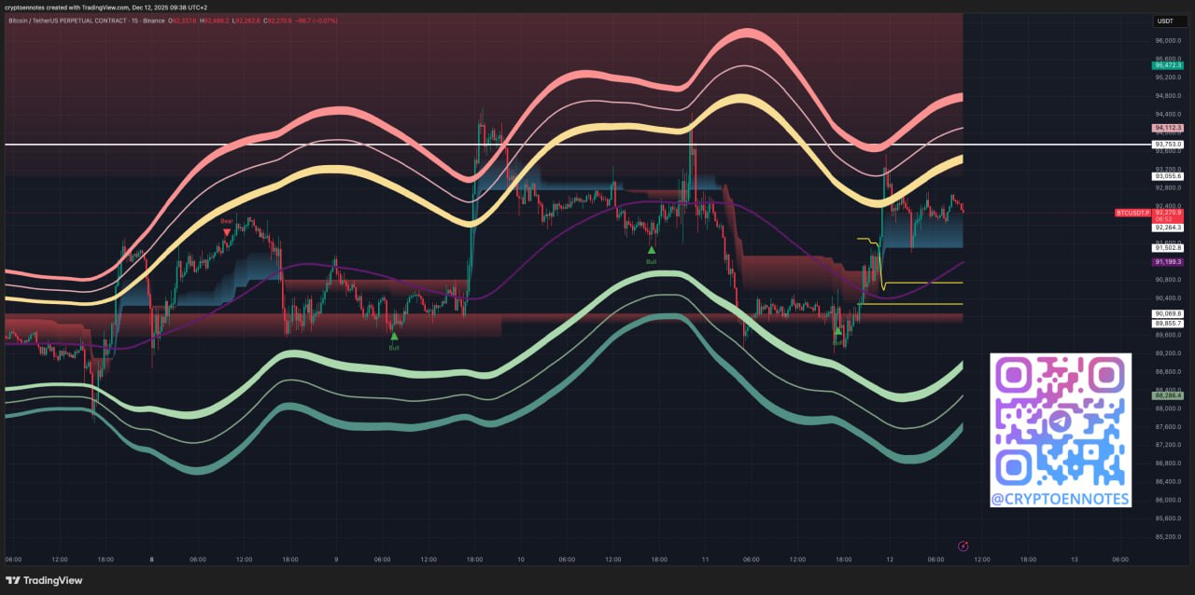Image resolution: width=1195 pixels, height=595 pixels.
Task: Click the Telegram icon inside the QR code
Action: tap(1060, 422)
